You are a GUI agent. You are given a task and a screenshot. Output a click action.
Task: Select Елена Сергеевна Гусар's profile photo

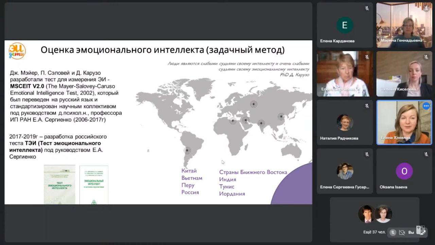point(345,171)
